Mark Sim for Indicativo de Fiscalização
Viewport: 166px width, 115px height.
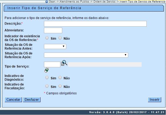point(47,86)
